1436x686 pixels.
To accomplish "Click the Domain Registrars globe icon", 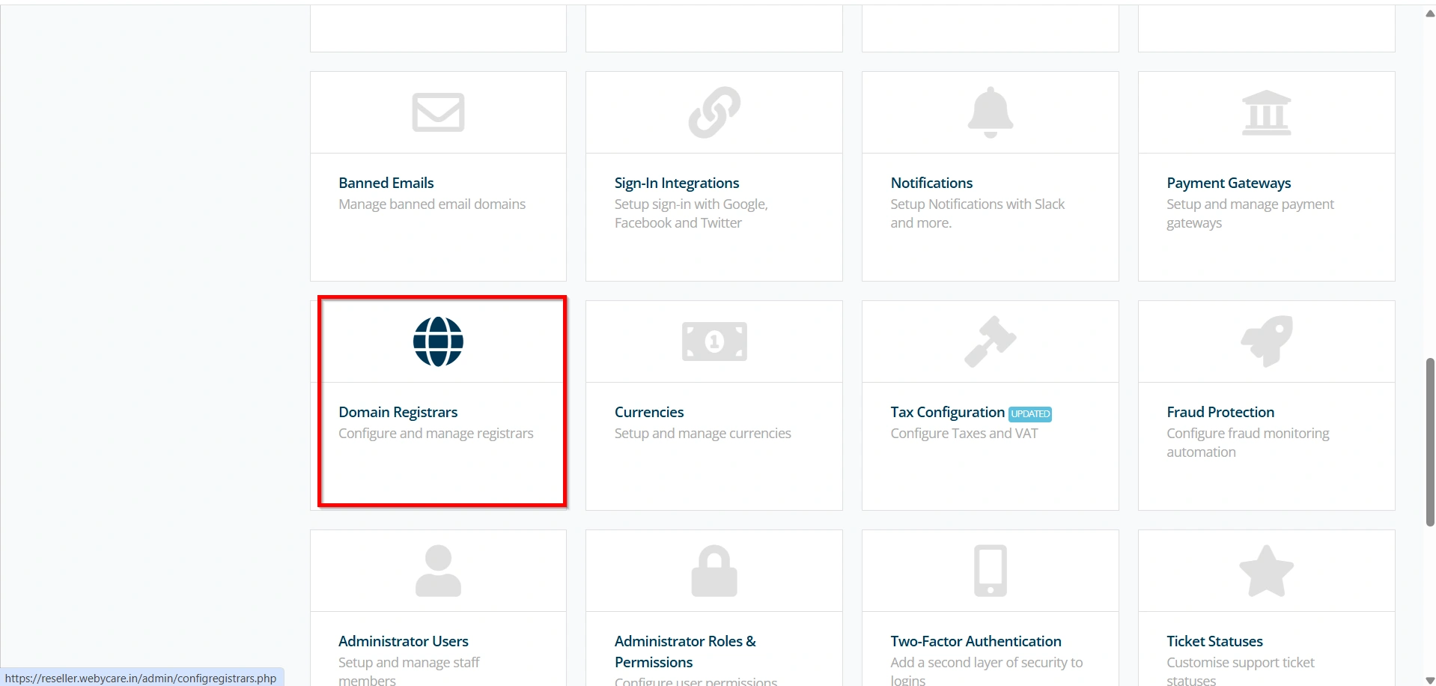I will pyautogui.click(x=438, y=342).
